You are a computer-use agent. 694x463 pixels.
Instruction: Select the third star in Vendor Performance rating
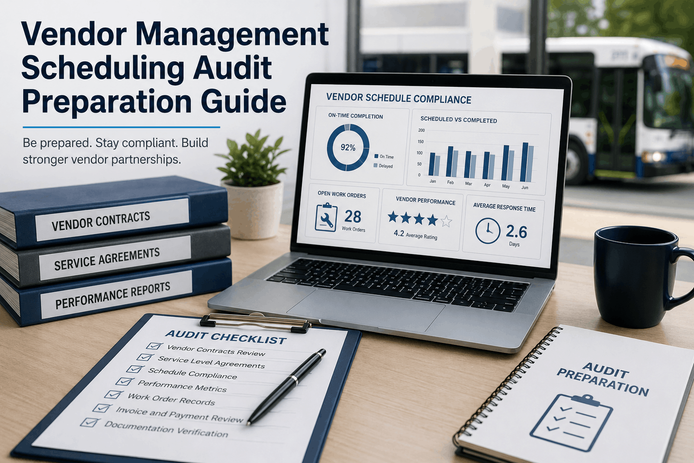click(419, 220)
